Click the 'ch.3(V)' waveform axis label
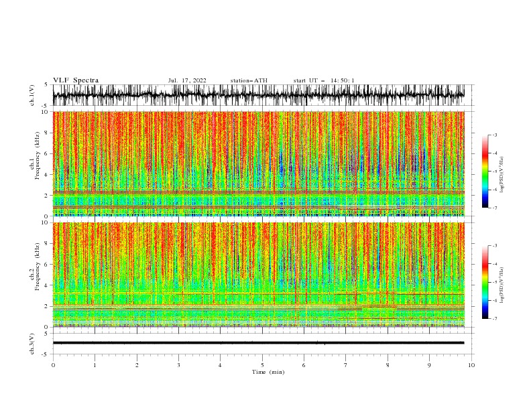Viewport: 531px width, 410px height. tap(32, 344)
